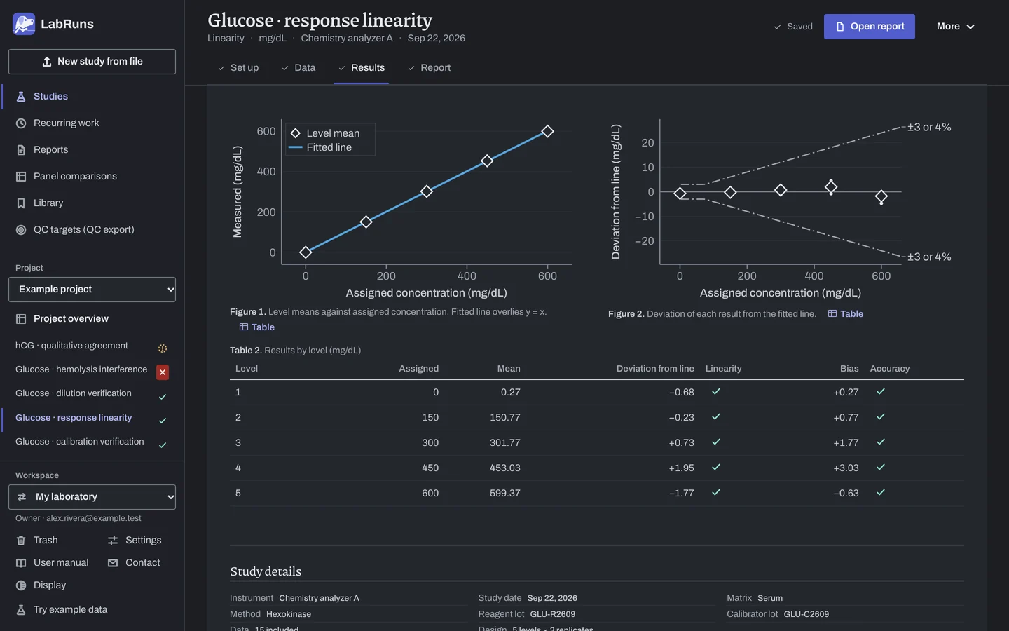
Task: Open Glucose calibration verification study
Action: (x=80, y=442)
